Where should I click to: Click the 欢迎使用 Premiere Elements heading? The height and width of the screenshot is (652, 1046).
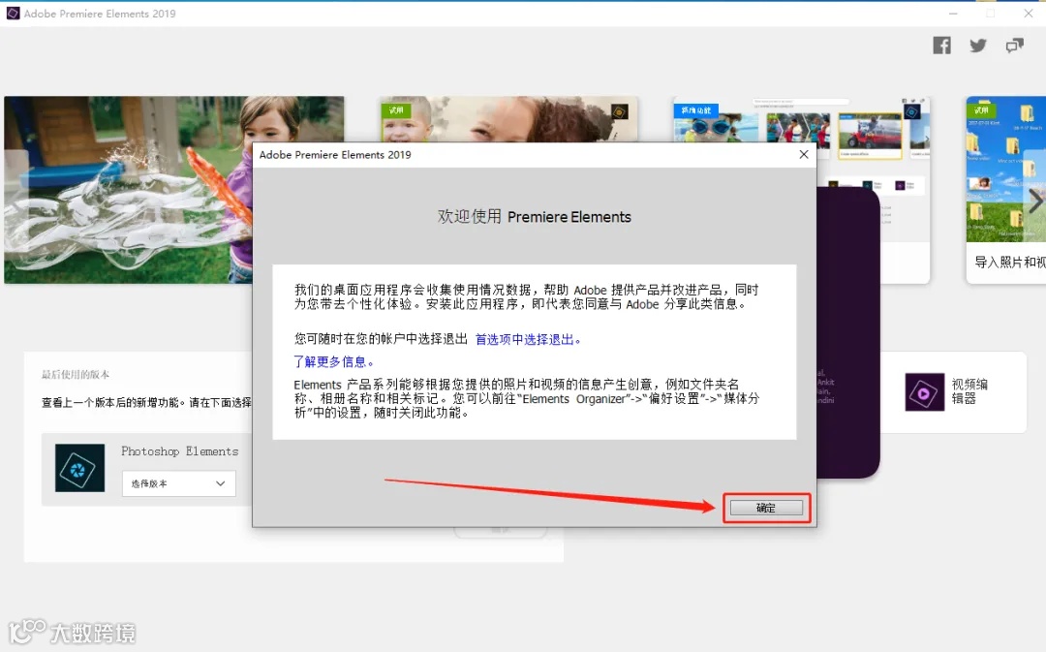tap(535, 217)
